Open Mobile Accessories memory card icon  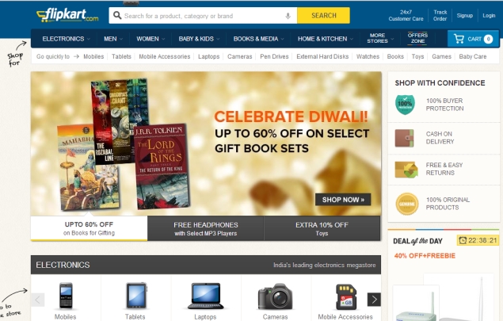click(x=346, y=296)
